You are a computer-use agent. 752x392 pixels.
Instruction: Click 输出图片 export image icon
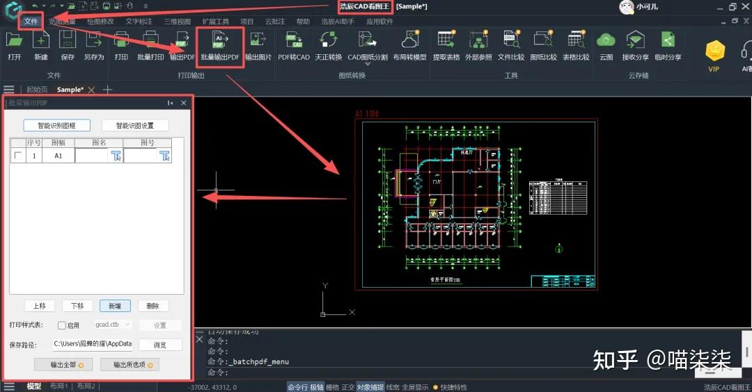[258, 46]
